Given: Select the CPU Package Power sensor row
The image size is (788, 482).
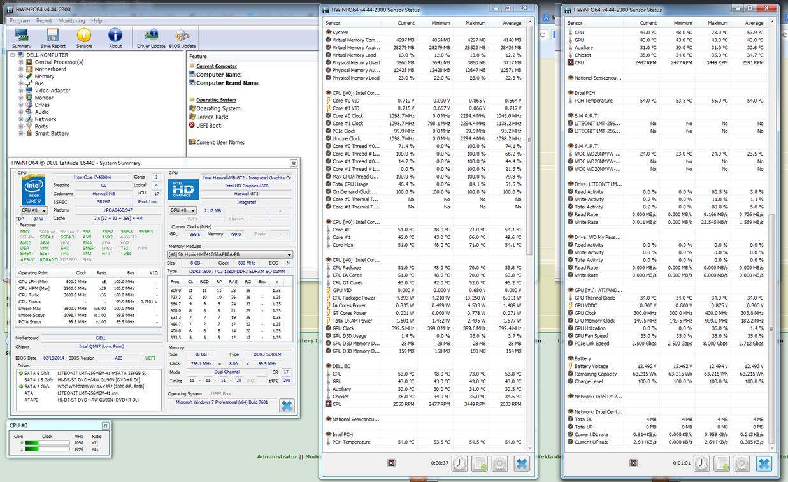Looking at the screenshot, I should (x=424, y=298).
